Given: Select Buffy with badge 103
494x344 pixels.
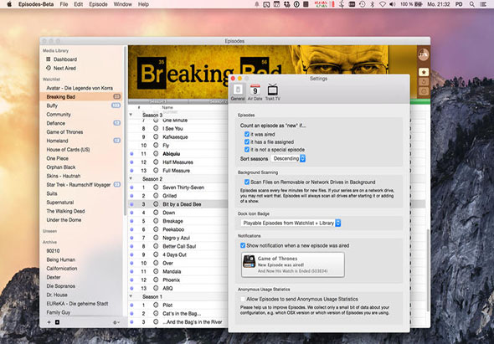Looking at the screenshot, I should (x=81, y=105).
